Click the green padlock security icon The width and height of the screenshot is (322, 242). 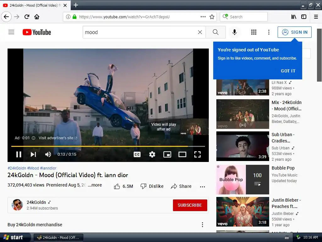click(74, 17)
